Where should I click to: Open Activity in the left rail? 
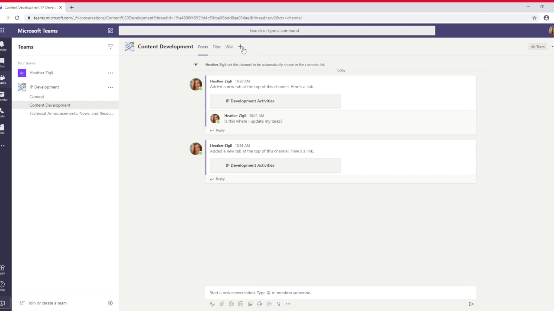pyautogui.click(x=2, y=46)
